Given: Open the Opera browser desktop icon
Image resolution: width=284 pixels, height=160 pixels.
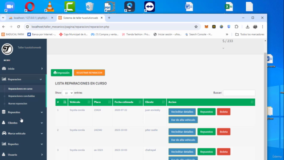Looking at the screenshot, I should tap(30, 7).
